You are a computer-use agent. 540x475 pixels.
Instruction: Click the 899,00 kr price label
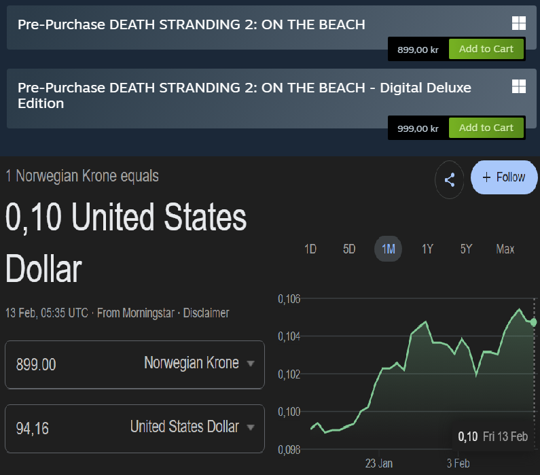tap(418, 50)
